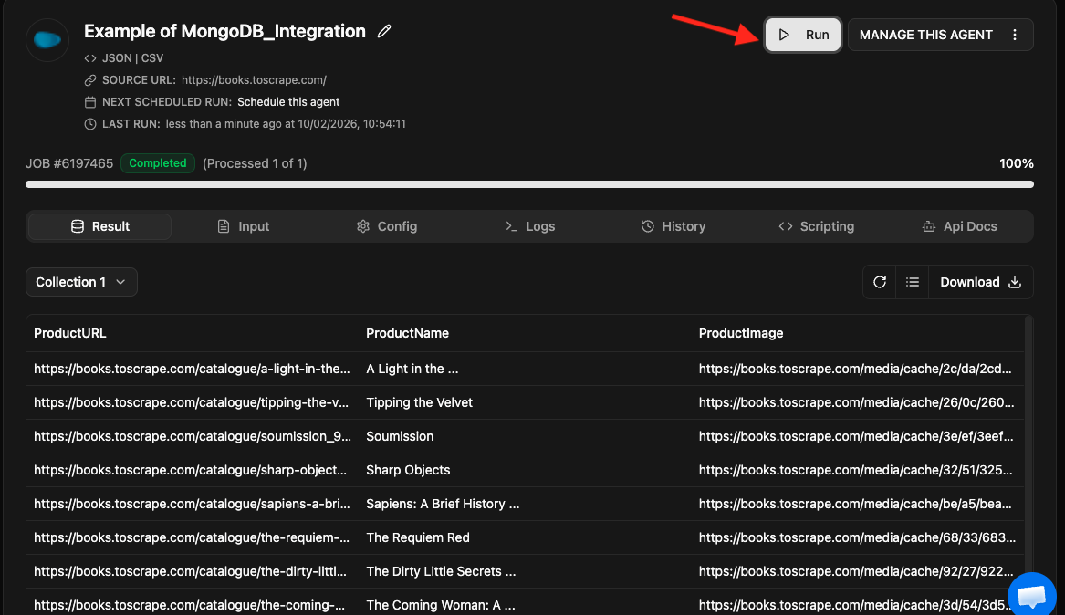This screenshot has height=615, width=1065.
Task: Switch to the Logs tab
Action: 530,226
